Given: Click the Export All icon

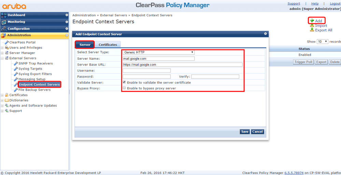Looking at the screenshot, I should (x=312, y=30).
